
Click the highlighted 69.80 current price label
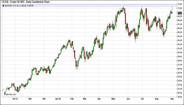(180, 13)
